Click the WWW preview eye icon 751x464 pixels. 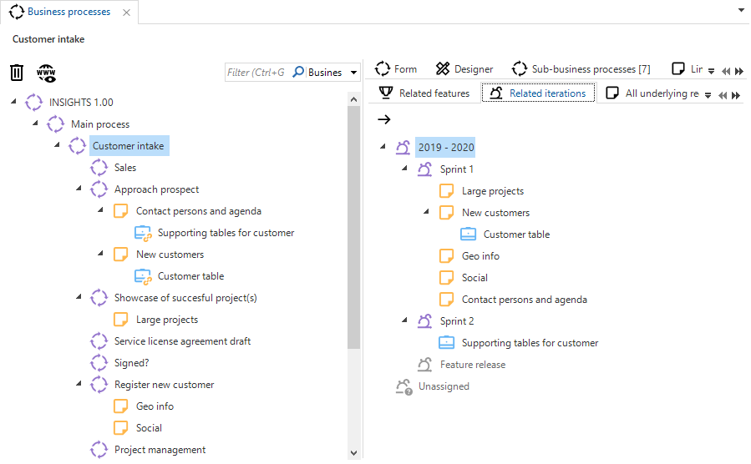click(47, 73)
